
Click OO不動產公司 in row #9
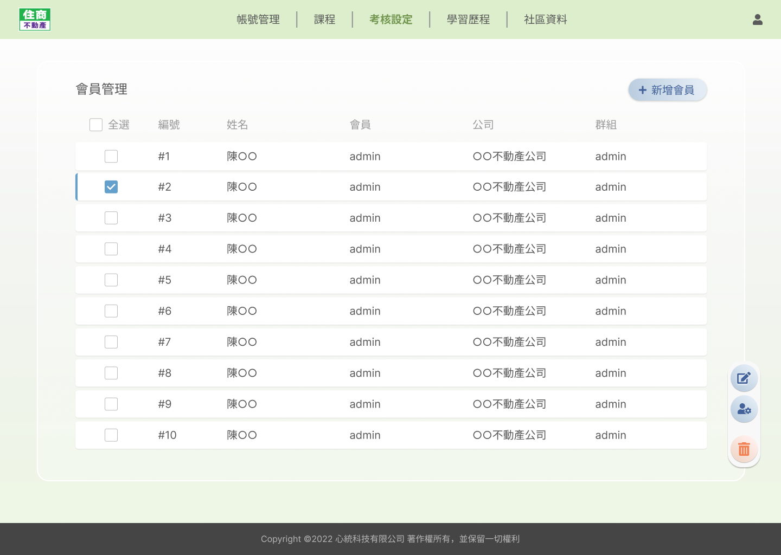(509, 404)
